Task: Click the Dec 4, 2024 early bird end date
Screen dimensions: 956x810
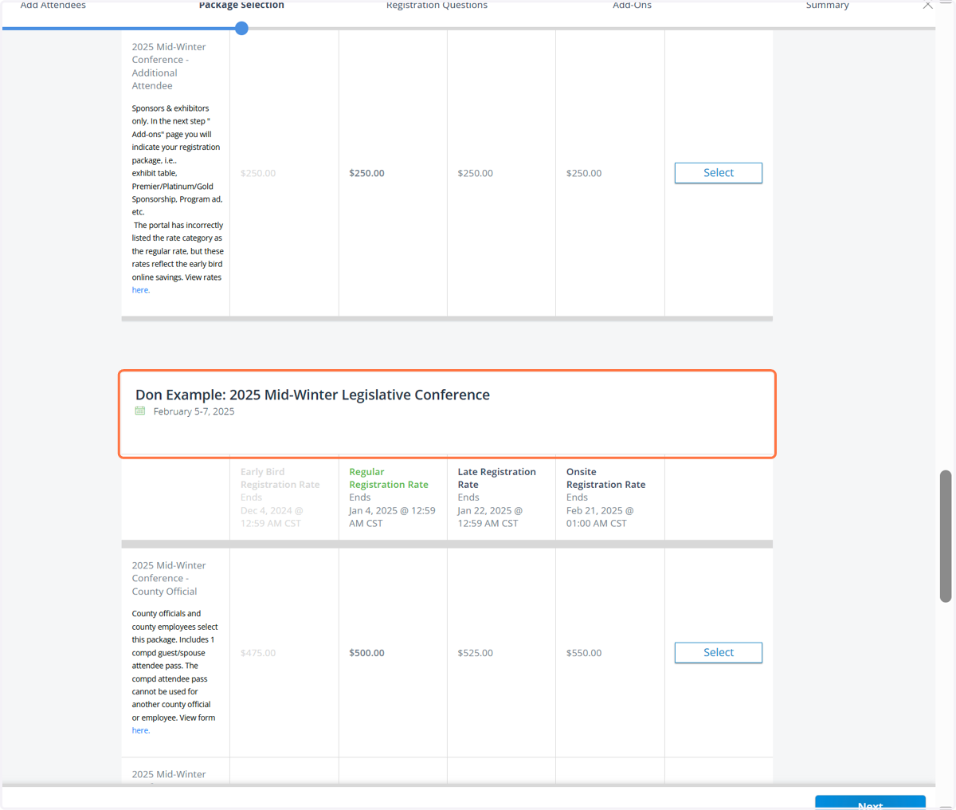Action: (272, 517)
